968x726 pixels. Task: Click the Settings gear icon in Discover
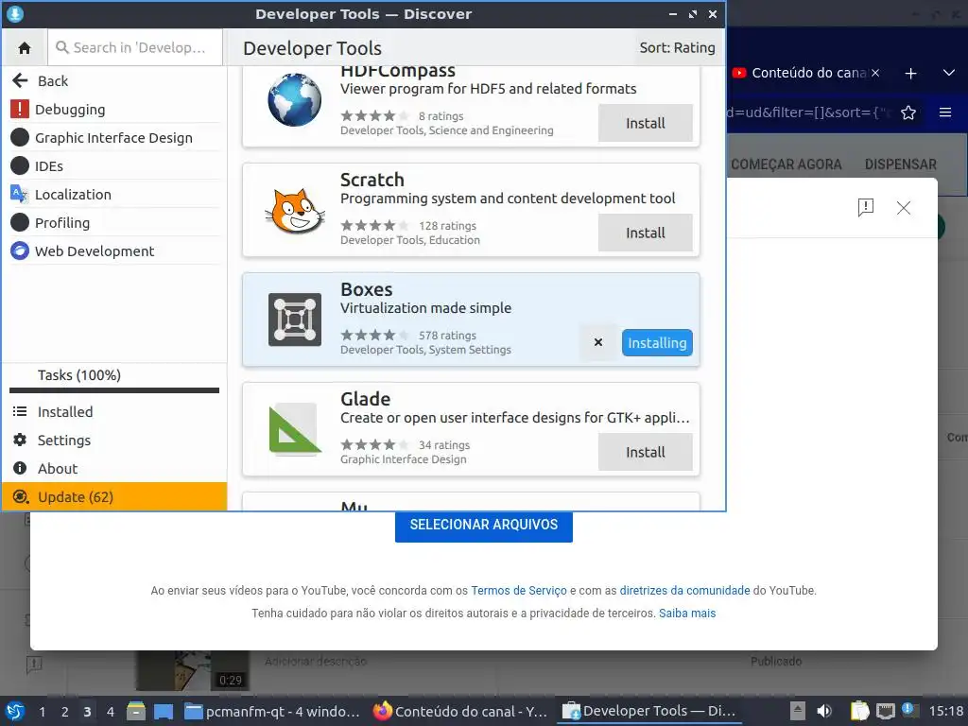(x=20, y=440)
